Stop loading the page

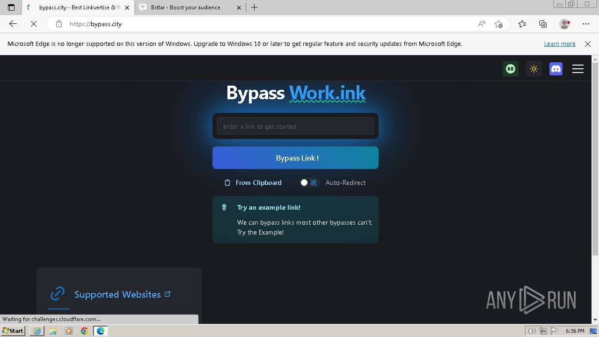tap(34, 24)
